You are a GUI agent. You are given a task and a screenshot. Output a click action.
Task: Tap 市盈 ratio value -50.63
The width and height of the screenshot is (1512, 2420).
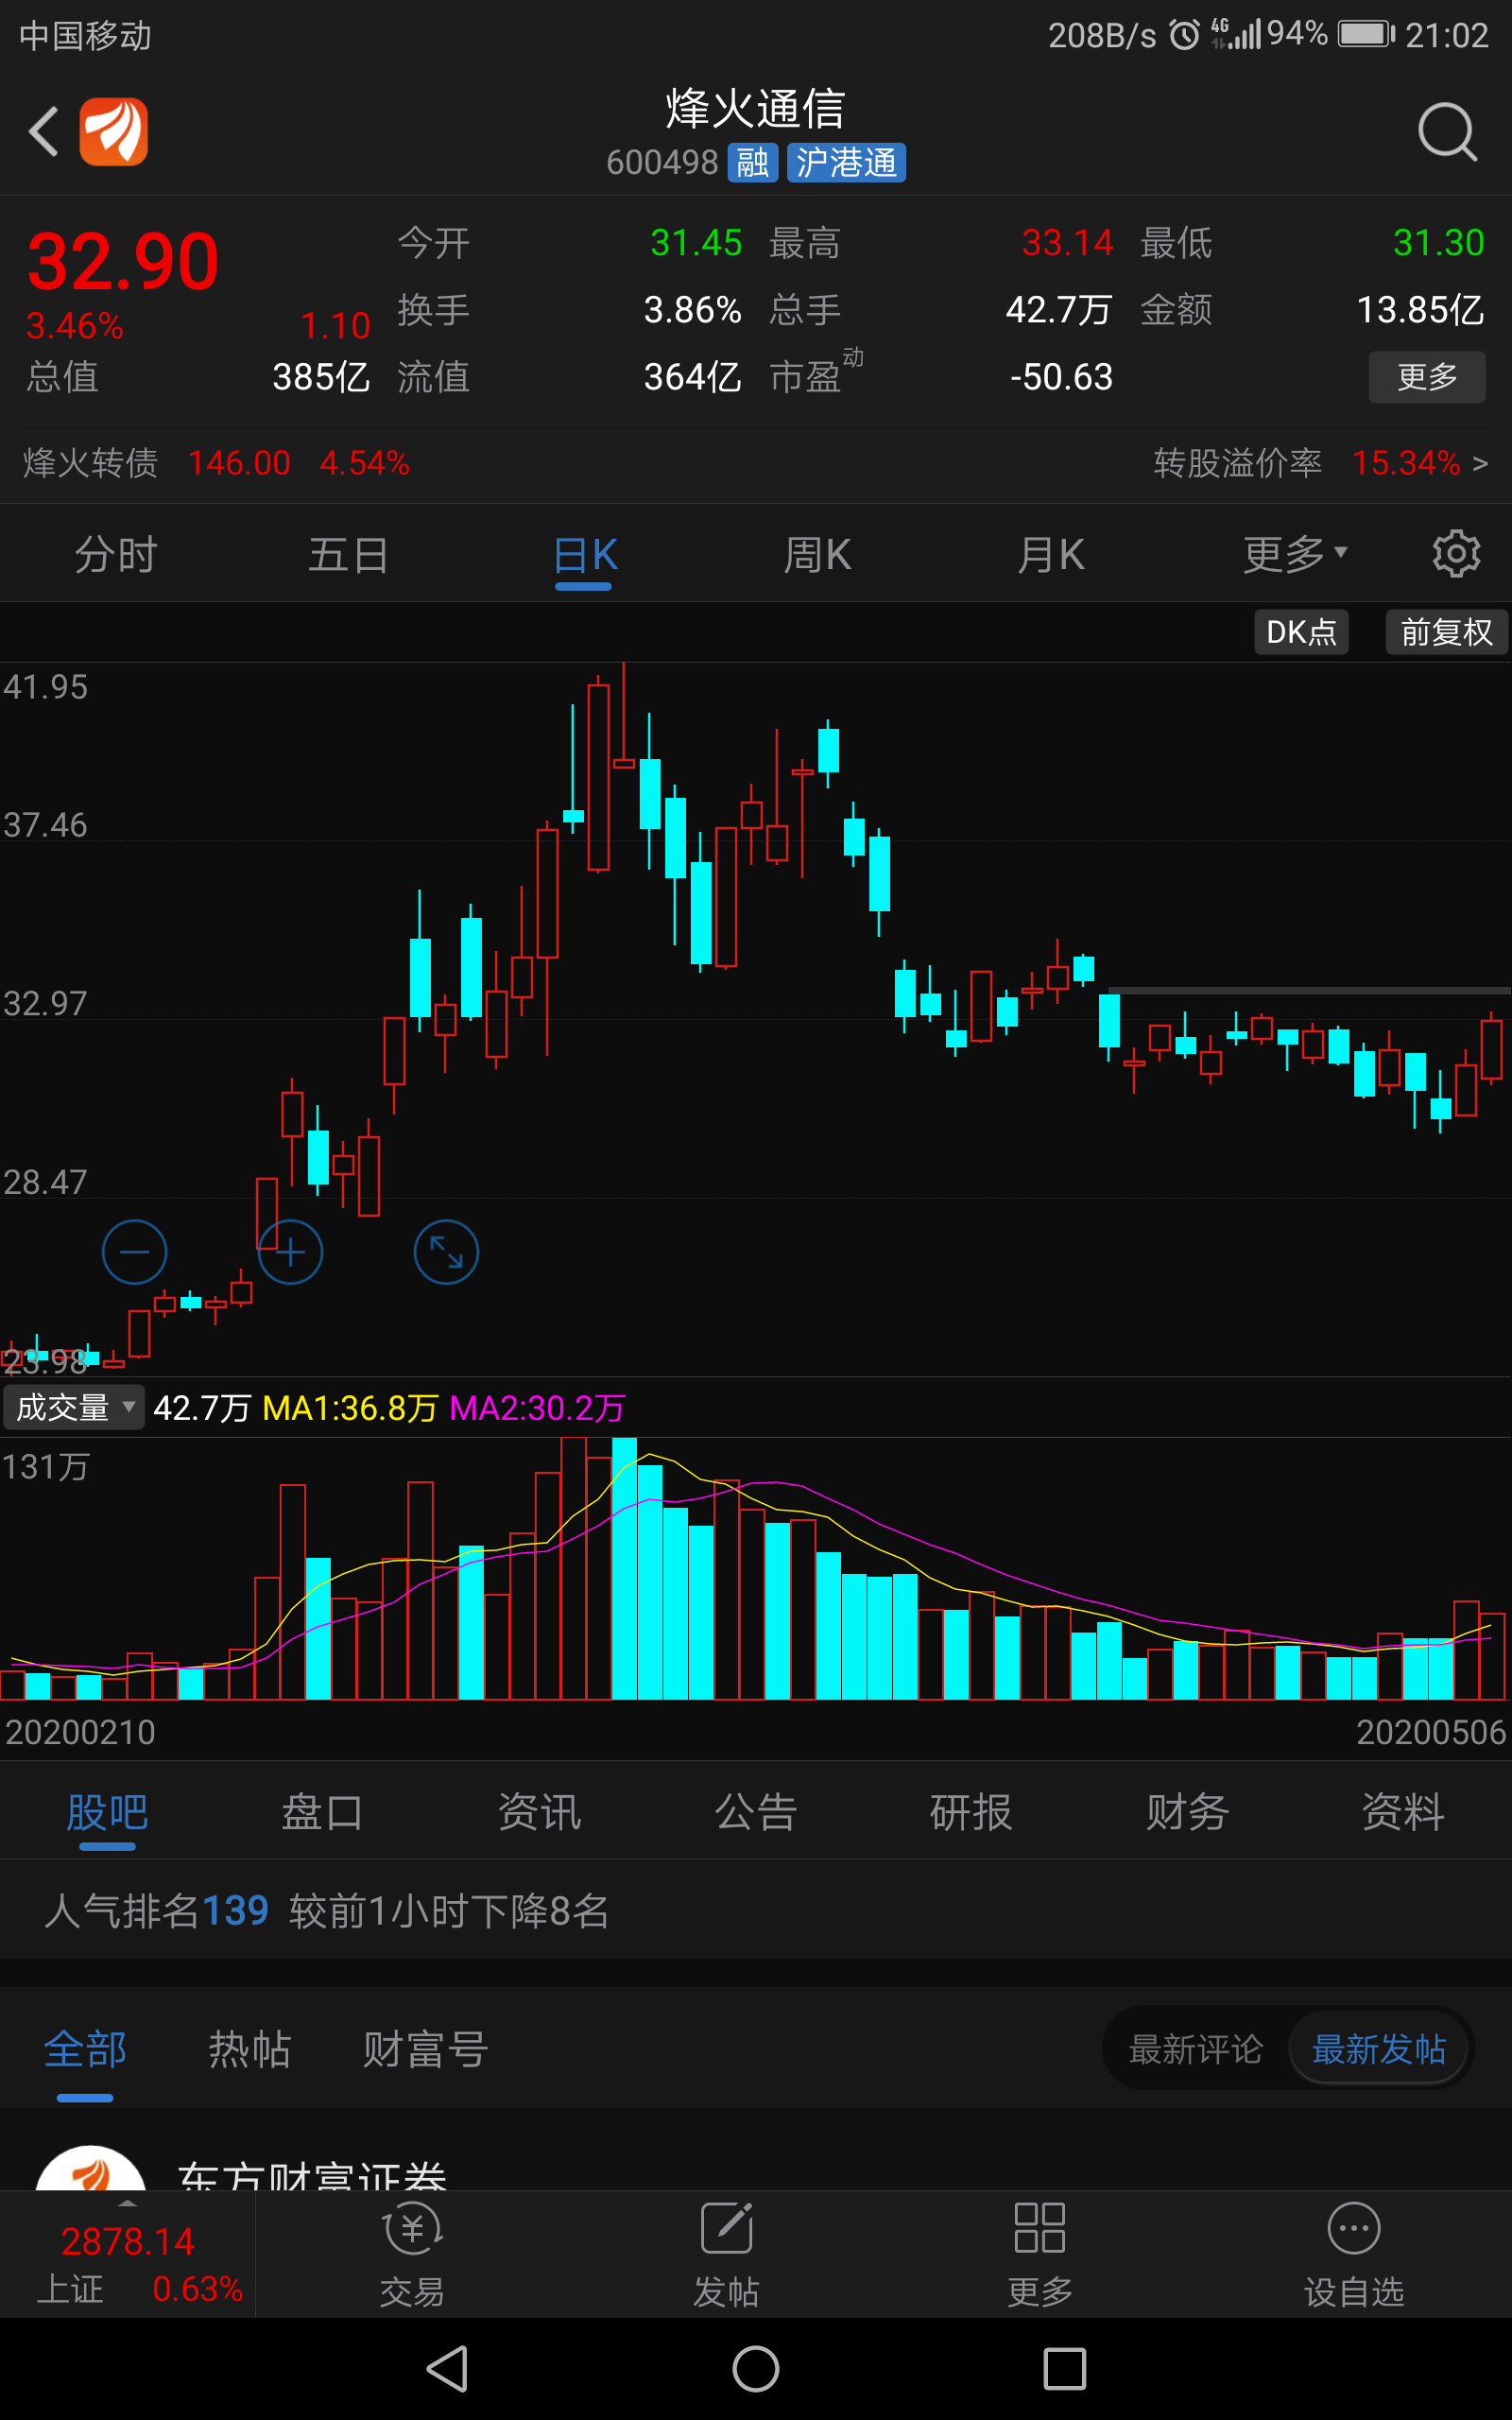point(1061,377)
